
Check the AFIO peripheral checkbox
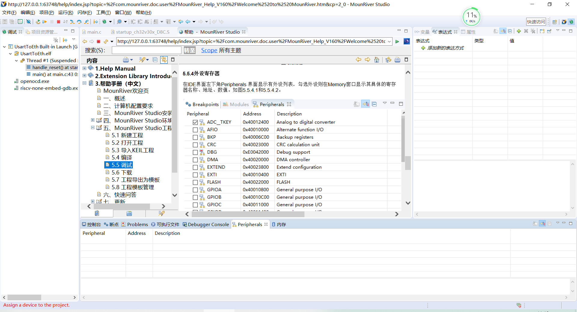[x=195, y=130]
